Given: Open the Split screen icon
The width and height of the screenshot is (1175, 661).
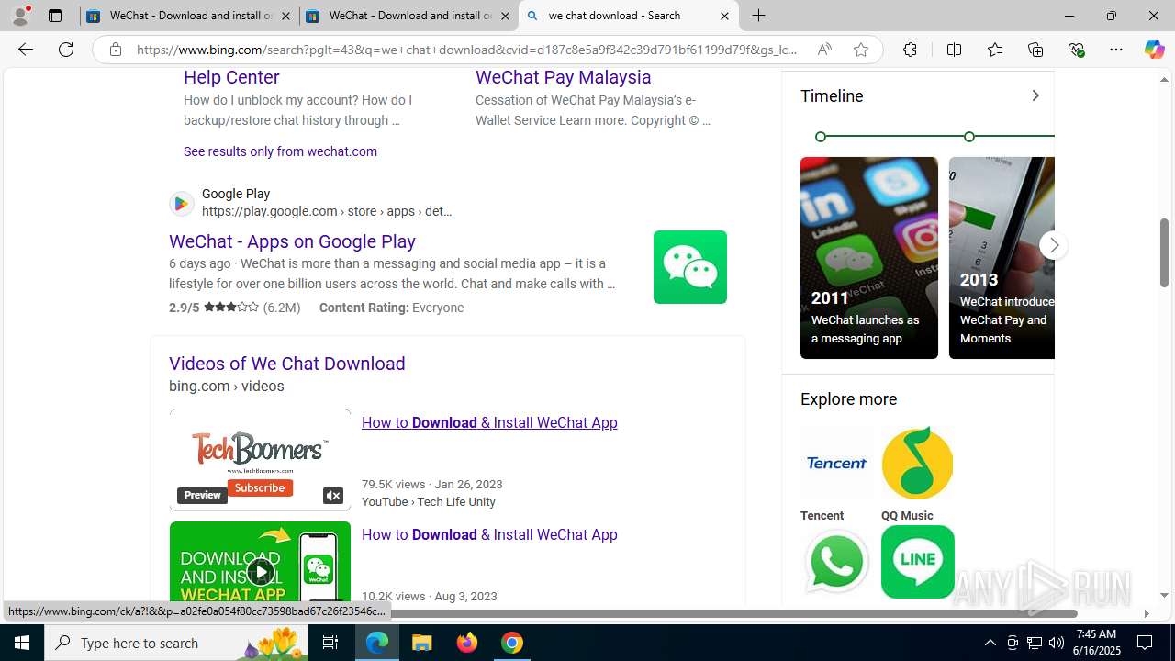Looking at the screenshot, I should click(x=954, y=50).
